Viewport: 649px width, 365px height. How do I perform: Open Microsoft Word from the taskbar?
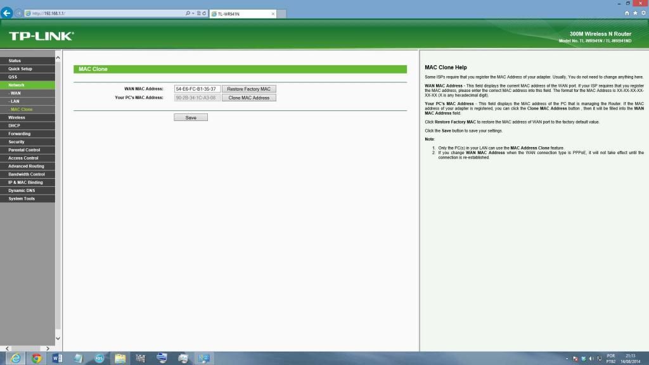pos(58,359)
